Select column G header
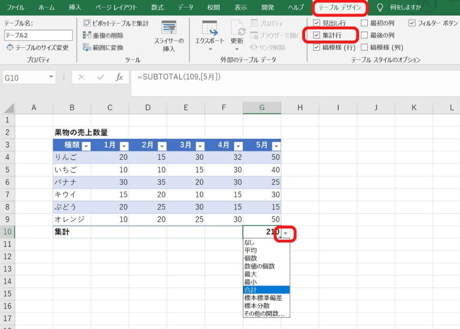Screen dimensions: 460x329 [262, 108]
